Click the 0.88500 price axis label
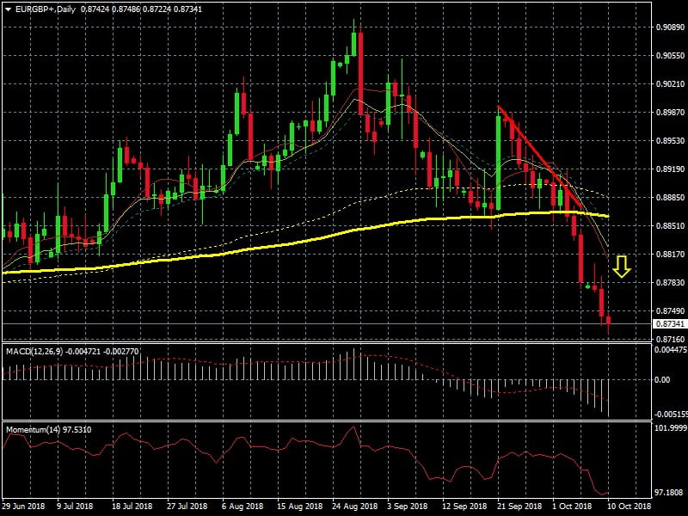The image size is (688, 516). coord(669,226)
